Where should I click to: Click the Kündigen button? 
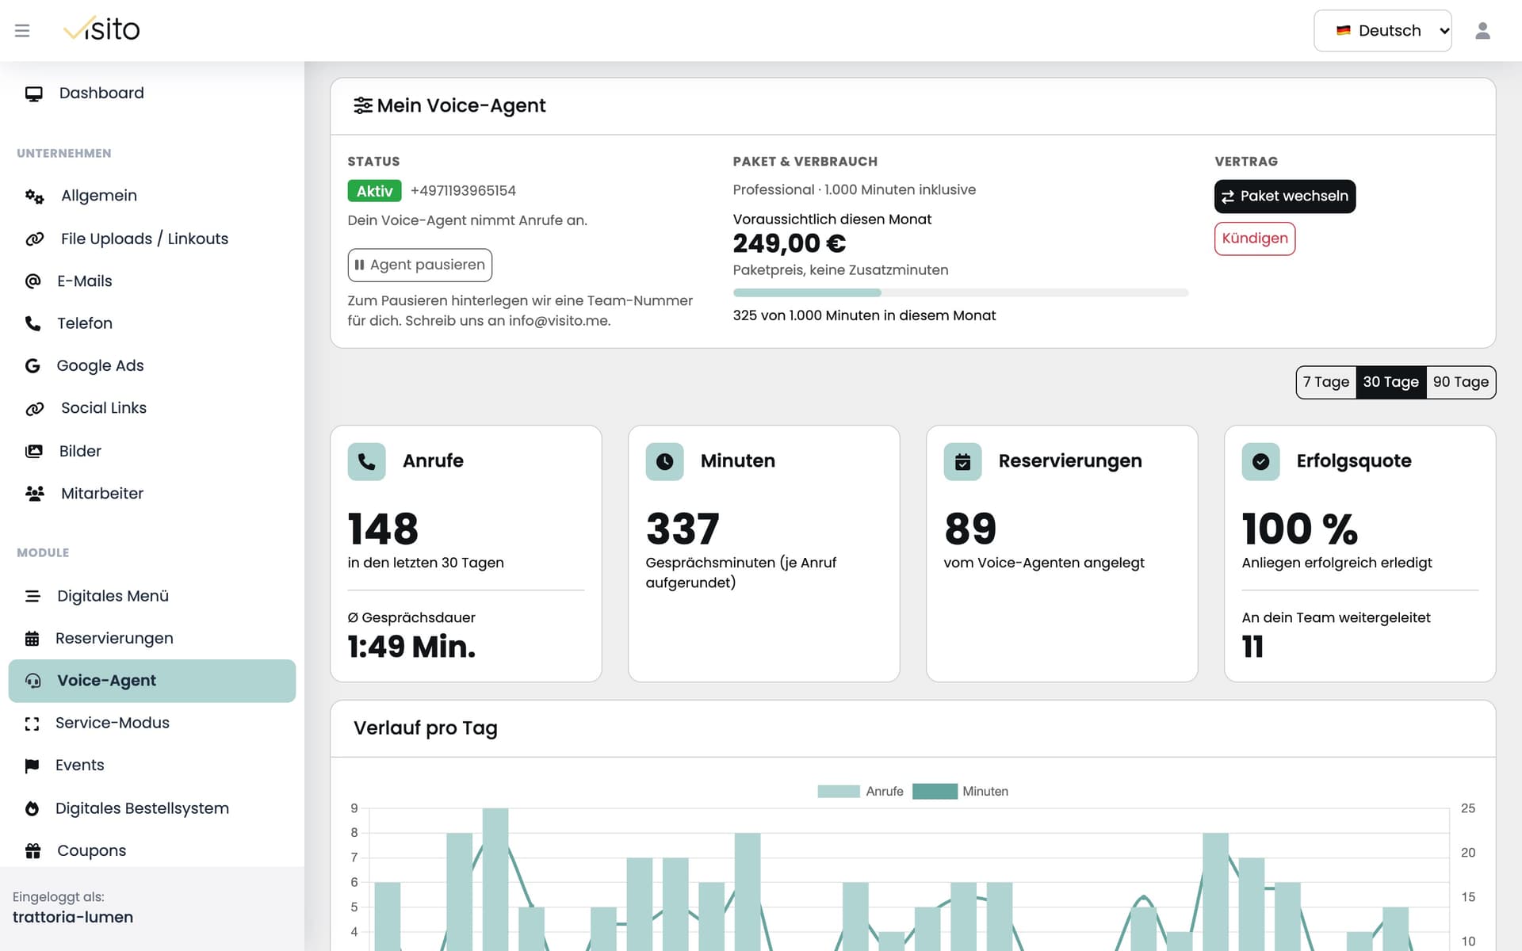click(x=1255, y=239)
